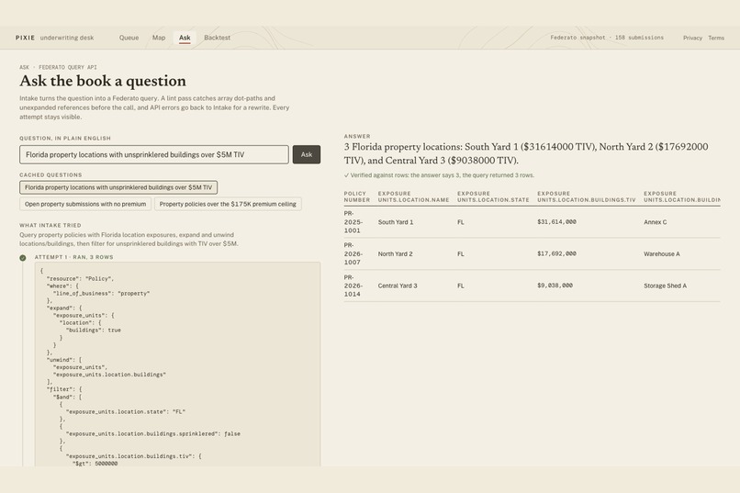The height and width of the screenshot is (493, 740).
Task: Click the answer summary starting '3 Florida property locations'
Action: 526,153
